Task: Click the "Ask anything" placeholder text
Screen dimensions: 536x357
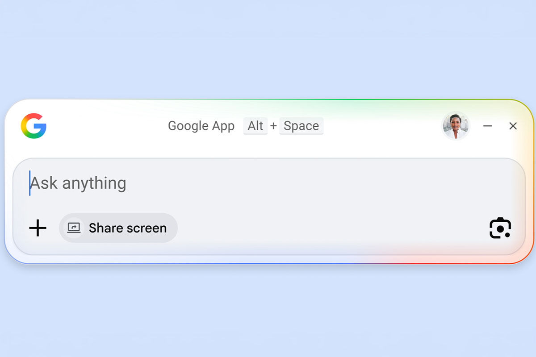Action: pos(78,183)
